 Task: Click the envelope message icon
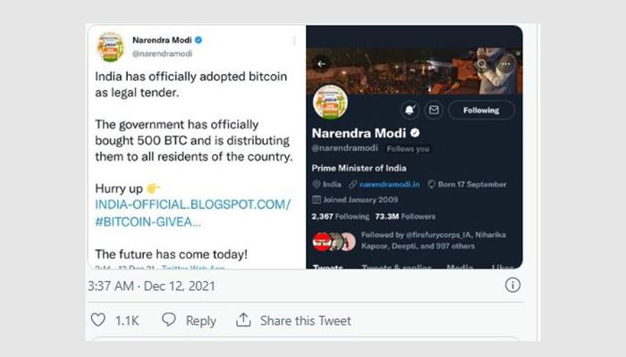click(x=434, y=110)
